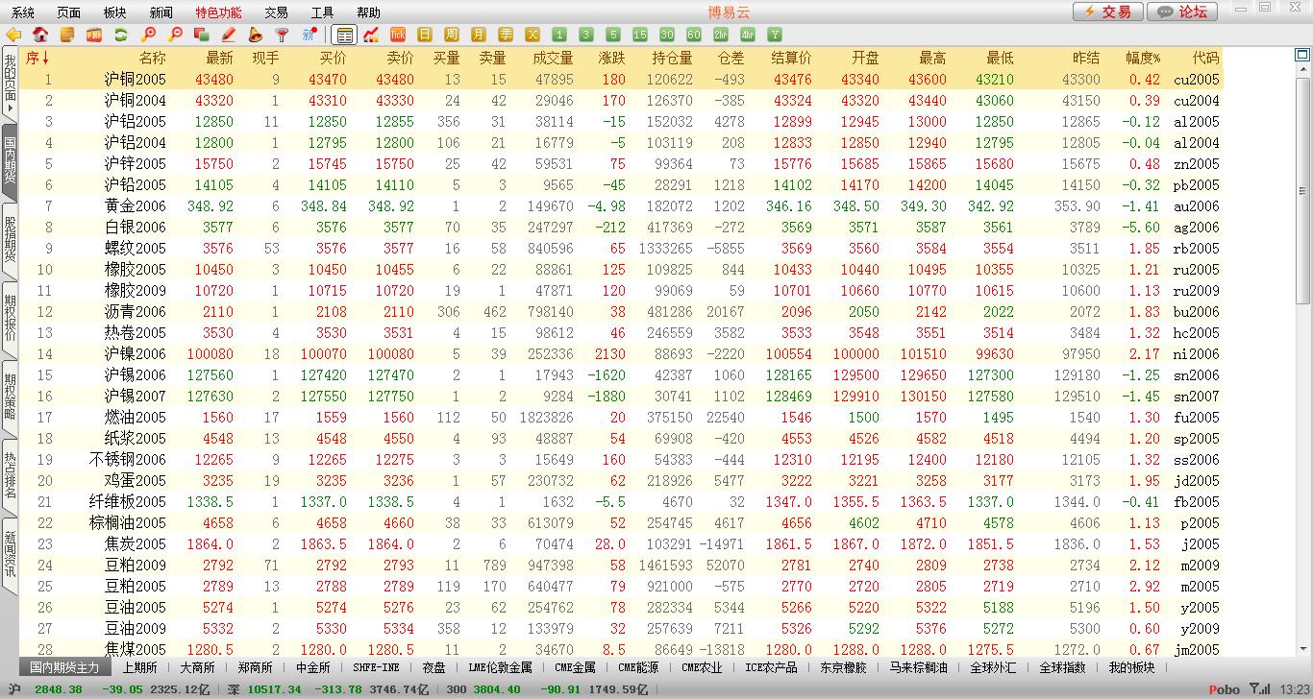This screenshot has height=699, width=1313.
Task: Sort by the 序 column header arrow
Action: (x=44, y=58)
